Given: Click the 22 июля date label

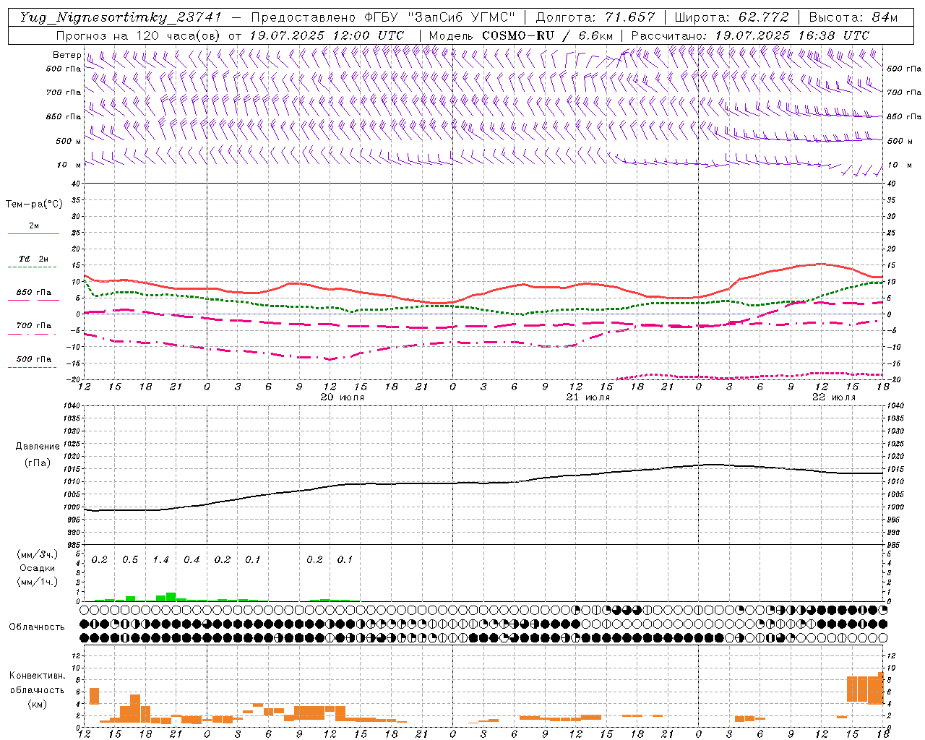Looking at the screenshot, I should click(x=834, y=397).
